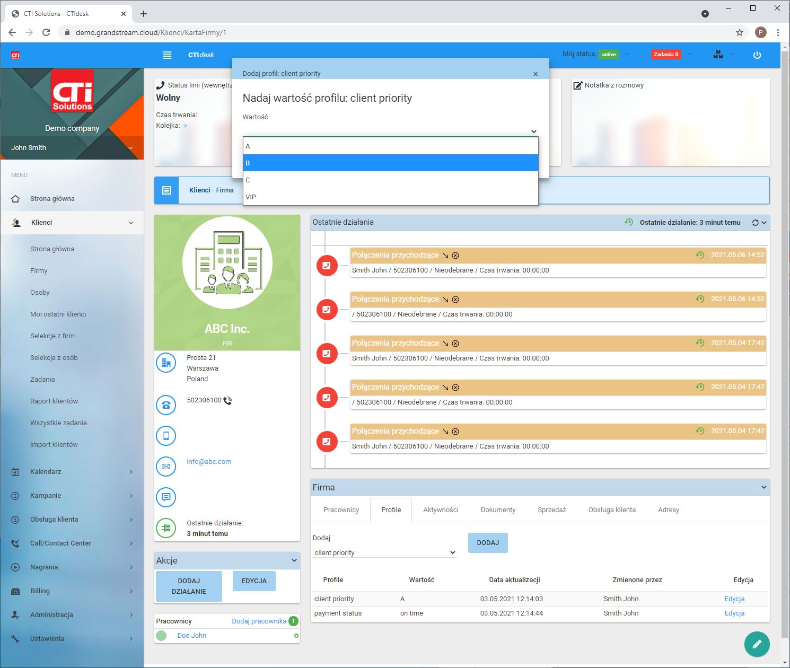The image size is (790, 668).
Task: Open the Wartość dropdown arrow
Action: (534, 131)
